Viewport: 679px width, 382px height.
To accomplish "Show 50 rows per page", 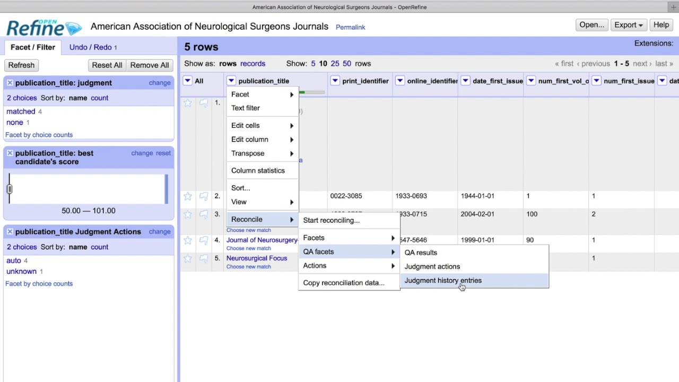I will (x=346, y=64).
